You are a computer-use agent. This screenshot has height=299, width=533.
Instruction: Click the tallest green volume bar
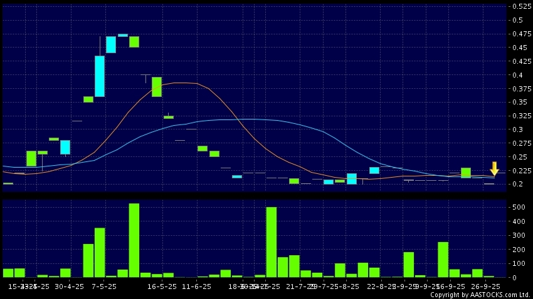(134, 240)
